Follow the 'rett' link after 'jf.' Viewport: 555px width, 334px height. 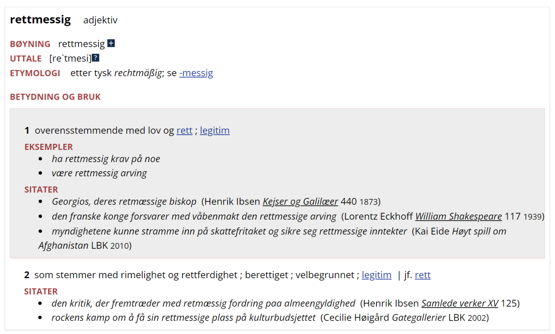point(422,275)
